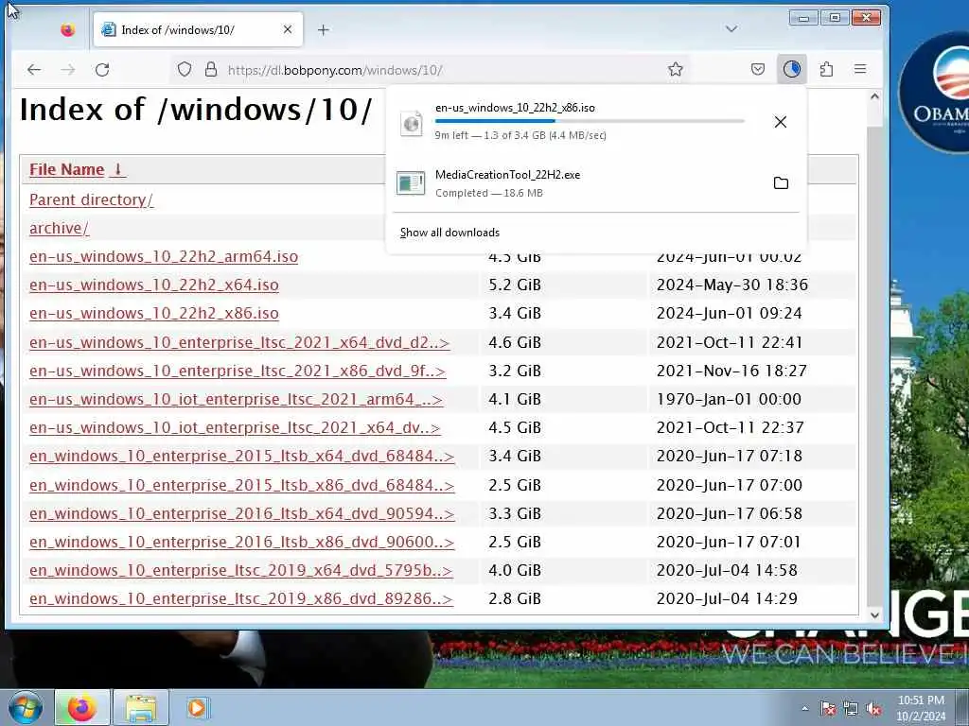Open the Firefox View pinned icon
The width and height of the screenshot is (969, 726).
pos(68,29)
